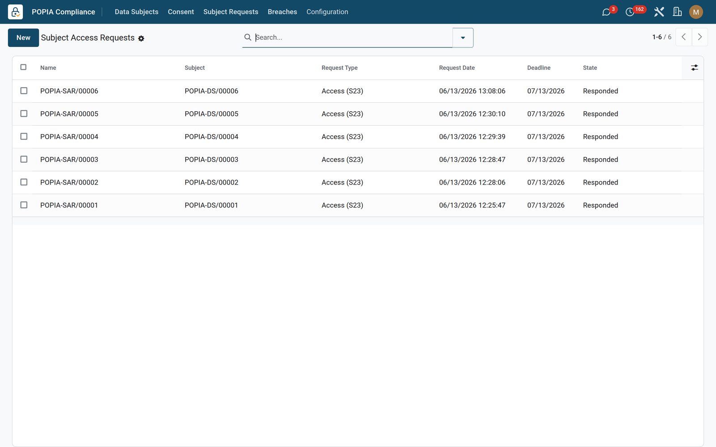Open the POPIA Compliance app icon
Viewport: 716px width, 447px height.
[15, 12]
